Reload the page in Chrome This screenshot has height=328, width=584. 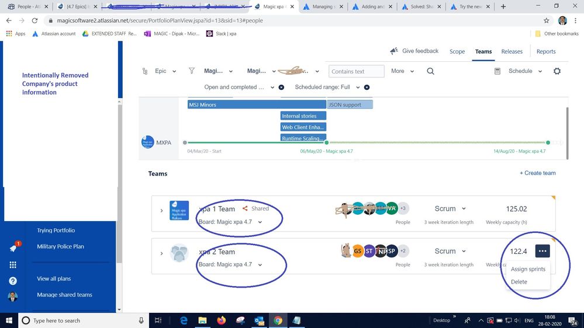coord(34,20)
